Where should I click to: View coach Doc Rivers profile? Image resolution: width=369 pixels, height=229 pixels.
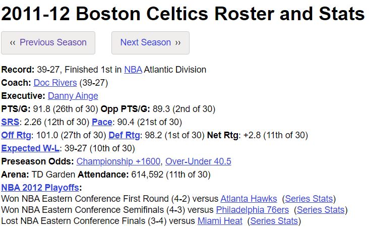point(55,83)
